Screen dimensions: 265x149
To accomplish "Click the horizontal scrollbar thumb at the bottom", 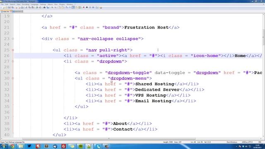I will click(x=109, y=139).
